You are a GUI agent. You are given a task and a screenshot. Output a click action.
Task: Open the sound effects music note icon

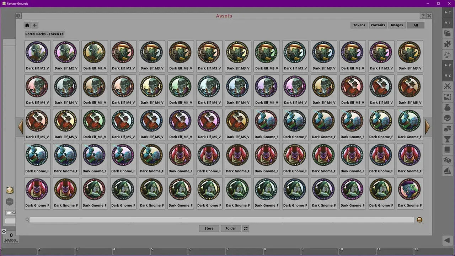tap(447, 54)
